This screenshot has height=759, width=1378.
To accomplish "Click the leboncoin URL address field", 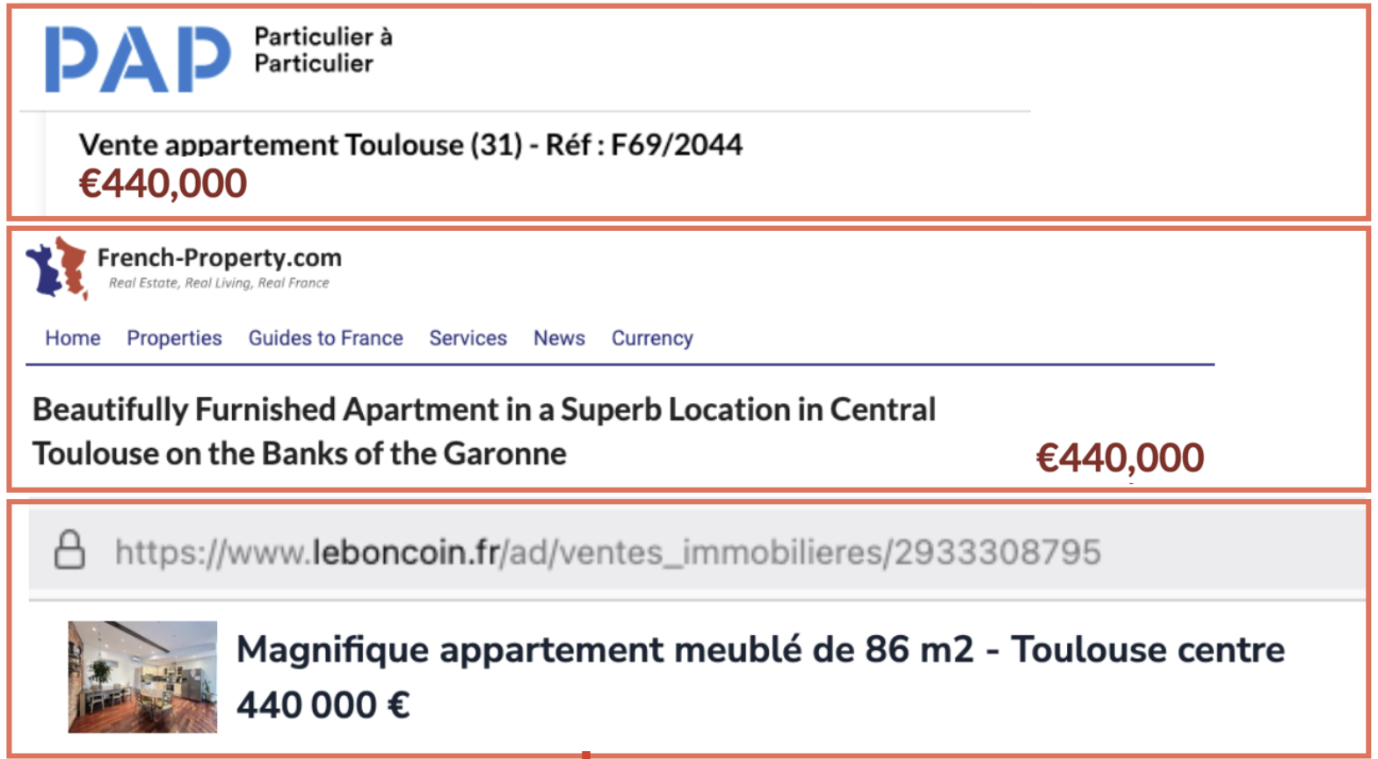I will pyautogui.click(x=607, y=552).
